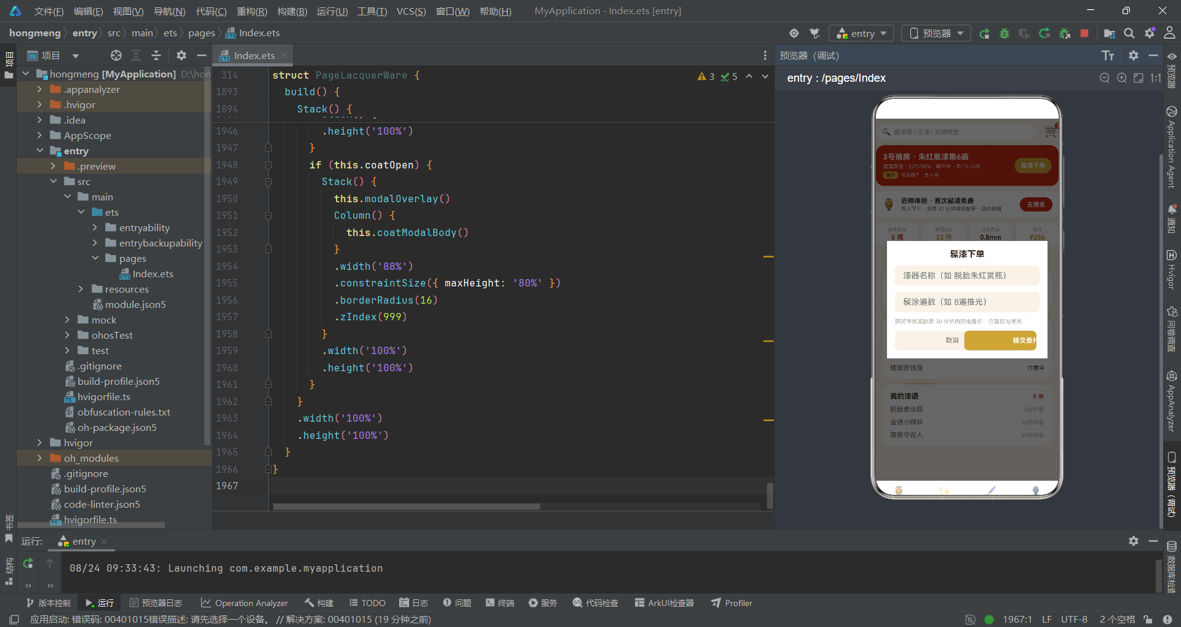Open 工具(T) menu
This screenshot has width=1181, height=627.
(x=372, y=11)
